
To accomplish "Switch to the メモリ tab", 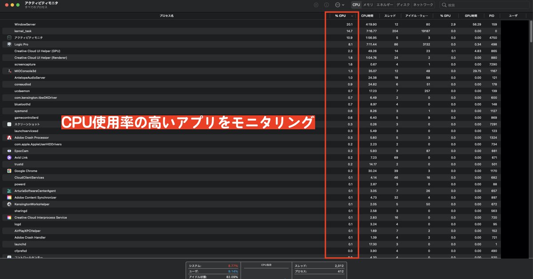I will [368, 5].
